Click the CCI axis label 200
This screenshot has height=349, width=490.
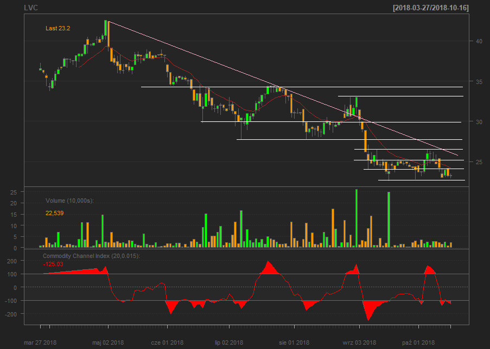(x=12, y=261)
